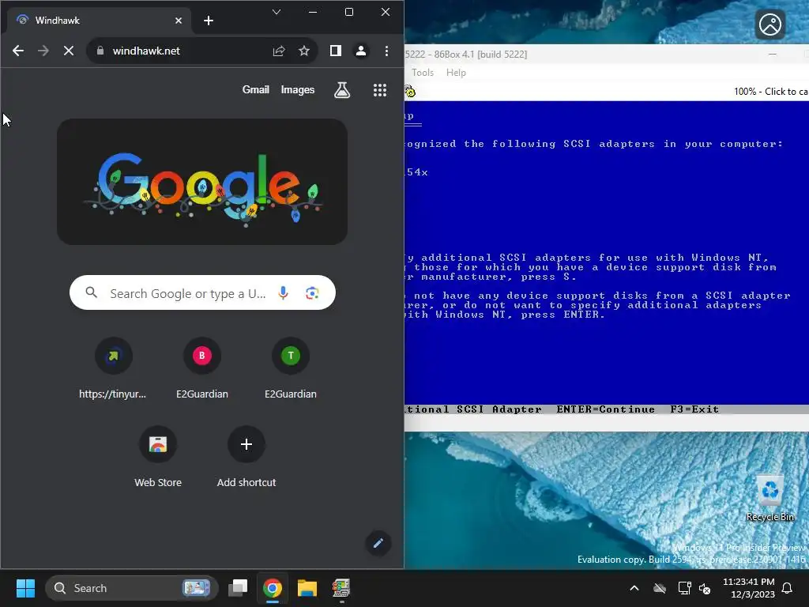The width and height of the screenshot is (809, 607).
Task: Click the Chrome taskbar icon
Action: pyautogui.click(x=273, y=588)
